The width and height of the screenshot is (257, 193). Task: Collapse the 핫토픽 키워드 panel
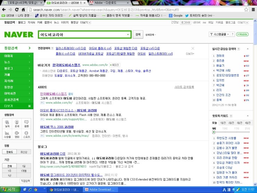coord(248,116)
